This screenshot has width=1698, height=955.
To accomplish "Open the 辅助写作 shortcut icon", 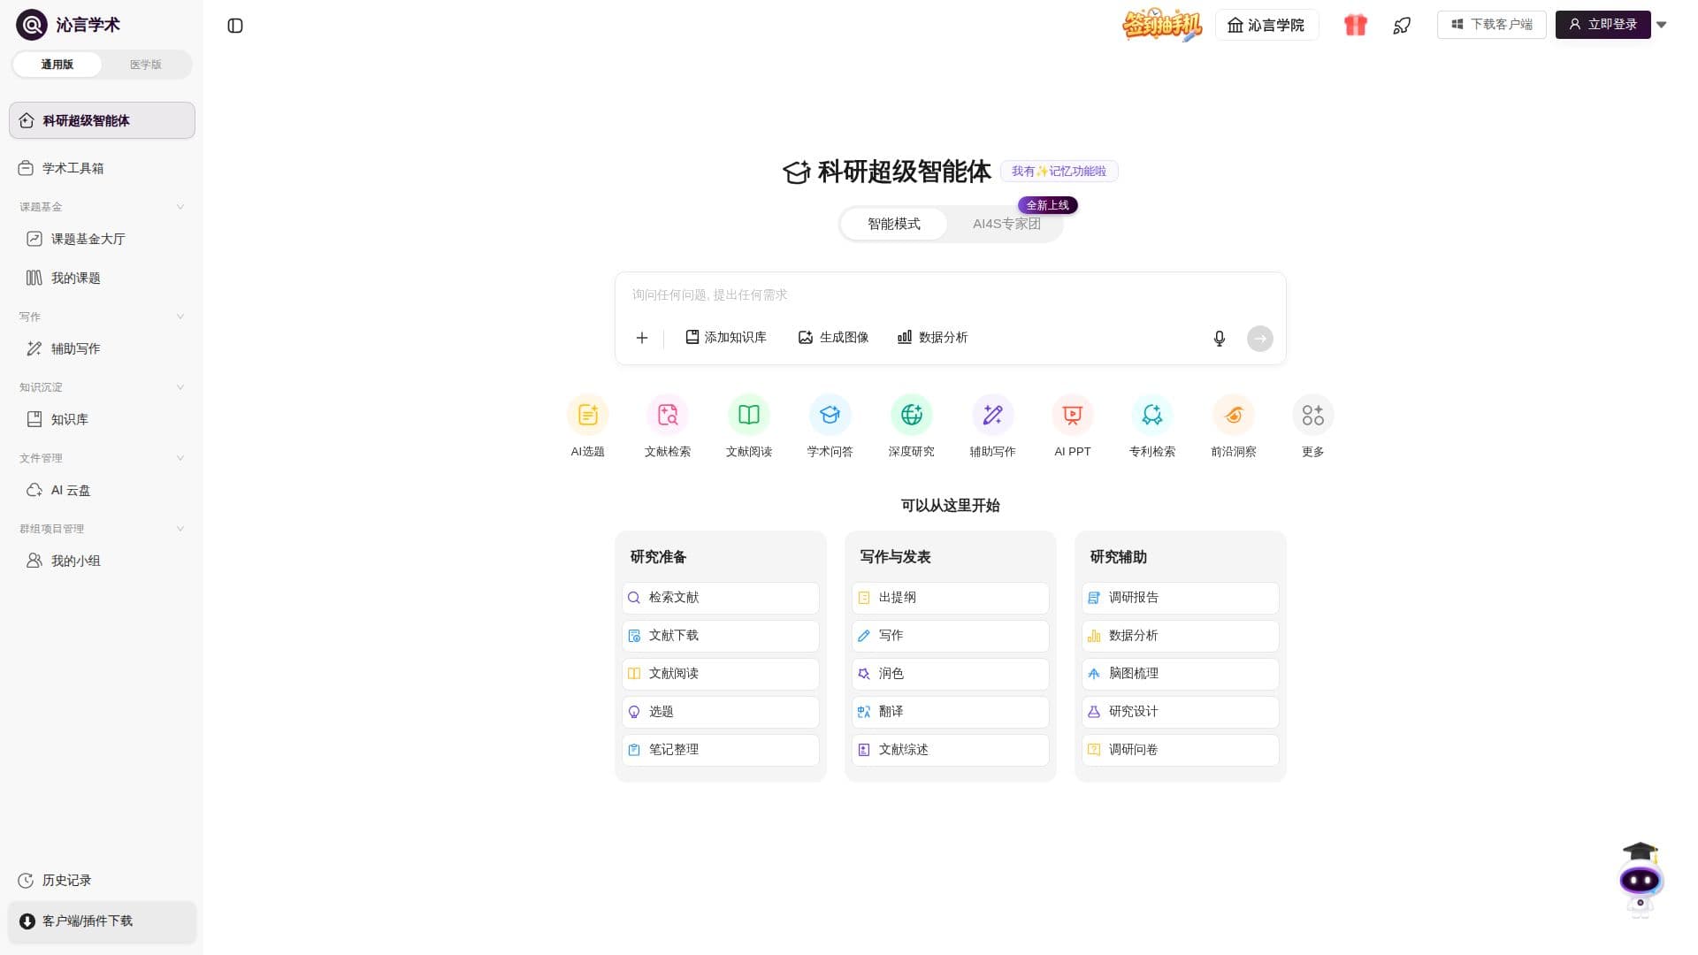I will [993, 415].
